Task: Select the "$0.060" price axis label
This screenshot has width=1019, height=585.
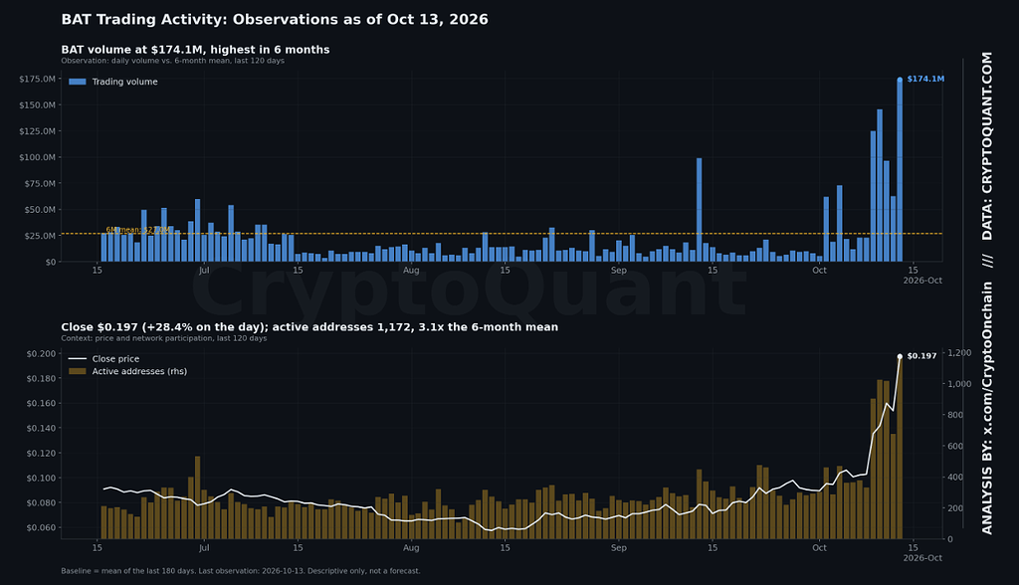Action: click(x=41, y=528)
